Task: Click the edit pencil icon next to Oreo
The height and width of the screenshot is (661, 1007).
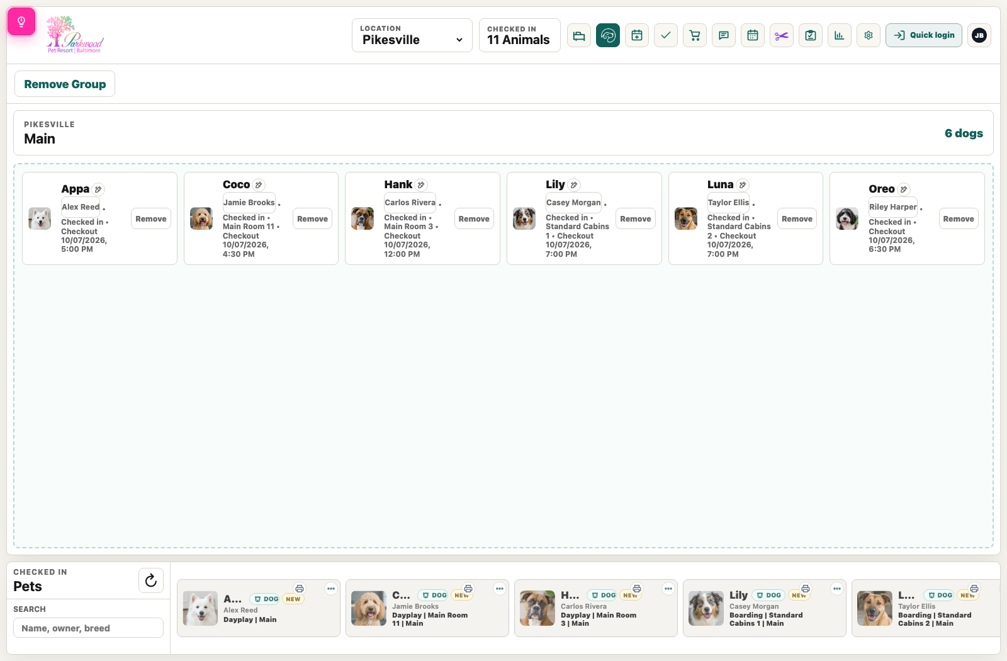Action: click(x=904, y=189)
